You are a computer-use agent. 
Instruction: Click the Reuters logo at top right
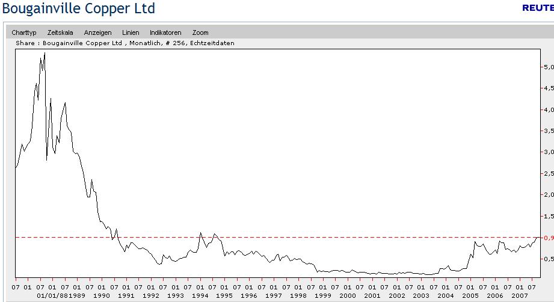pyautogui.click(x=537, y=8)
